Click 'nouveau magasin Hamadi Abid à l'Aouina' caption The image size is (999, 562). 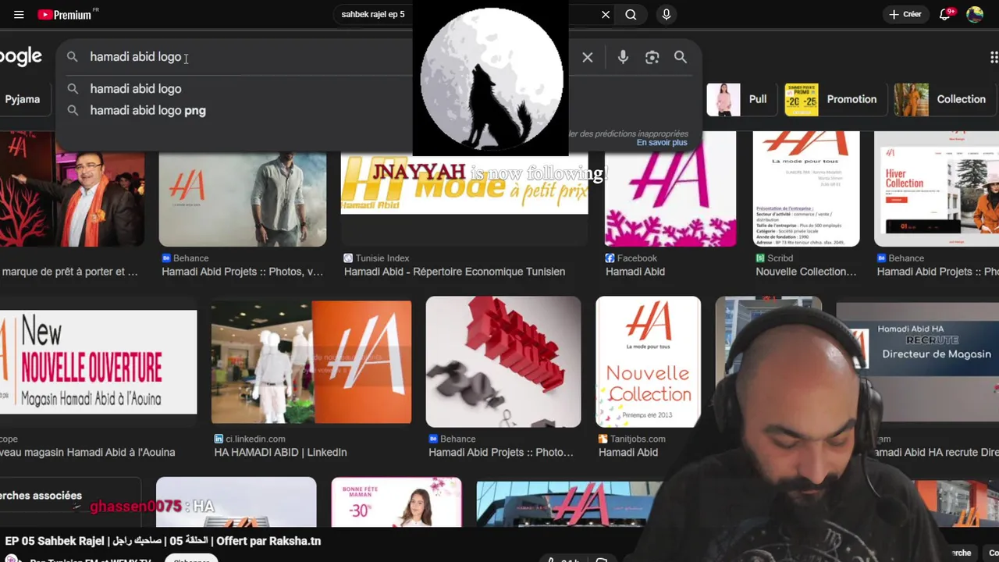coord(87,452)
